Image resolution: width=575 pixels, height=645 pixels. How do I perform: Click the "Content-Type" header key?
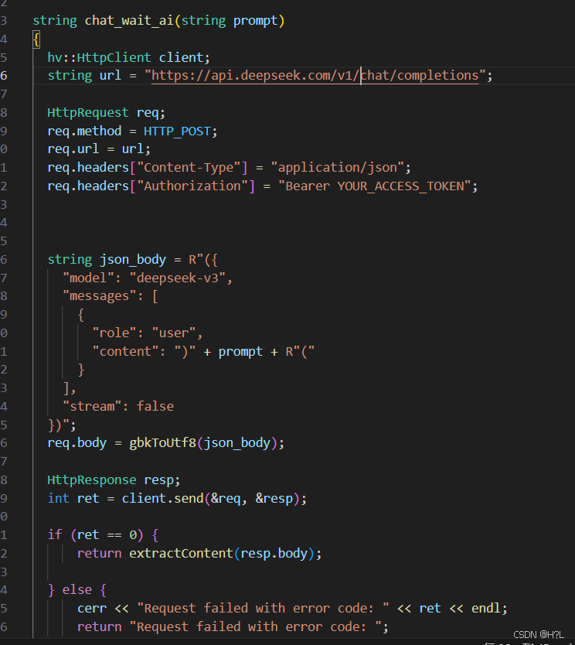192,167
